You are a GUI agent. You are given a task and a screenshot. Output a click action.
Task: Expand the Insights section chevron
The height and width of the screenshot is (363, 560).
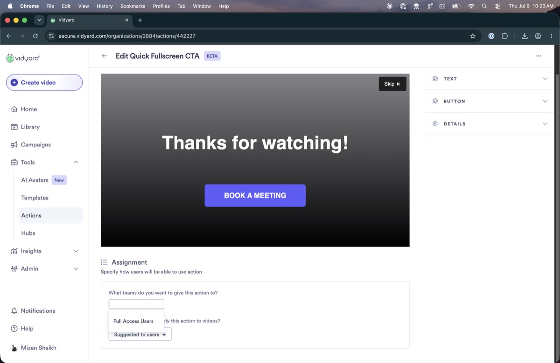(x=76, y=251)
